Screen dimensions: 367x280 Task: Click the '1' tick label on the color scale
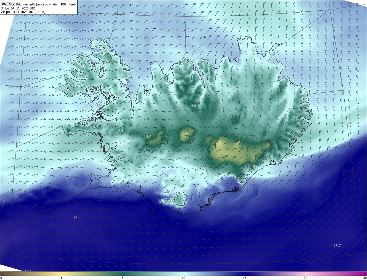coord(61,278)
